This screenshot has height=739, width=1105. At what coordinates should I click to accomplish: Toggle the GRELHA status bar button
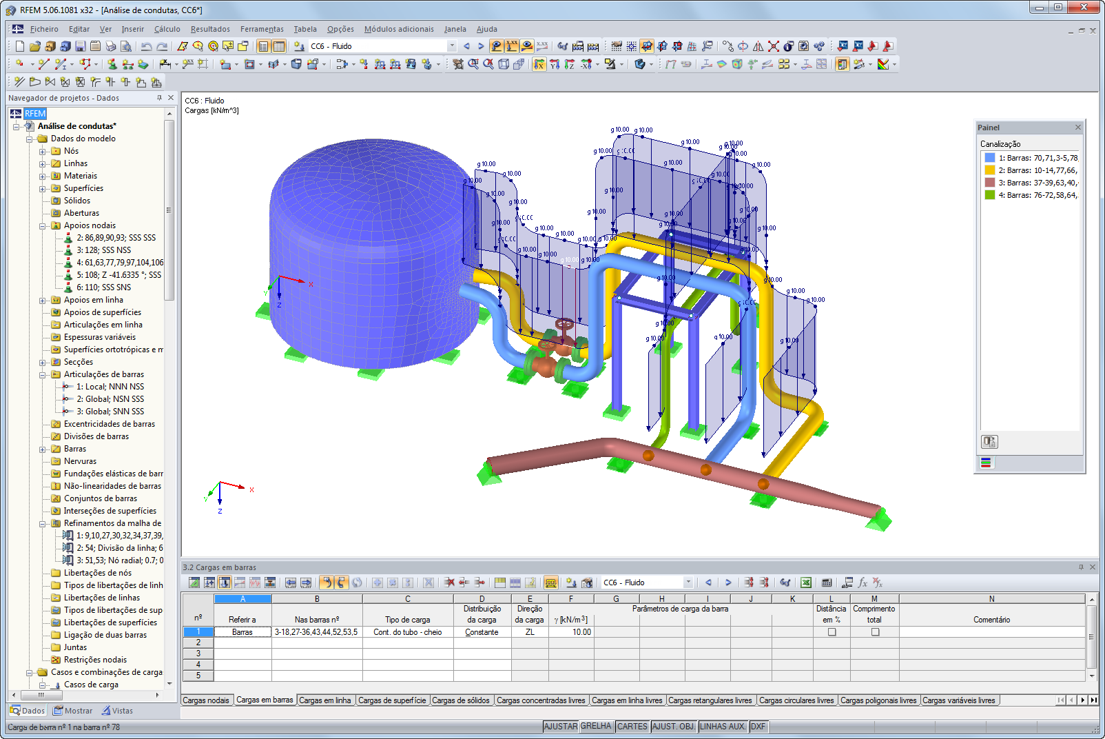(596, 727)
